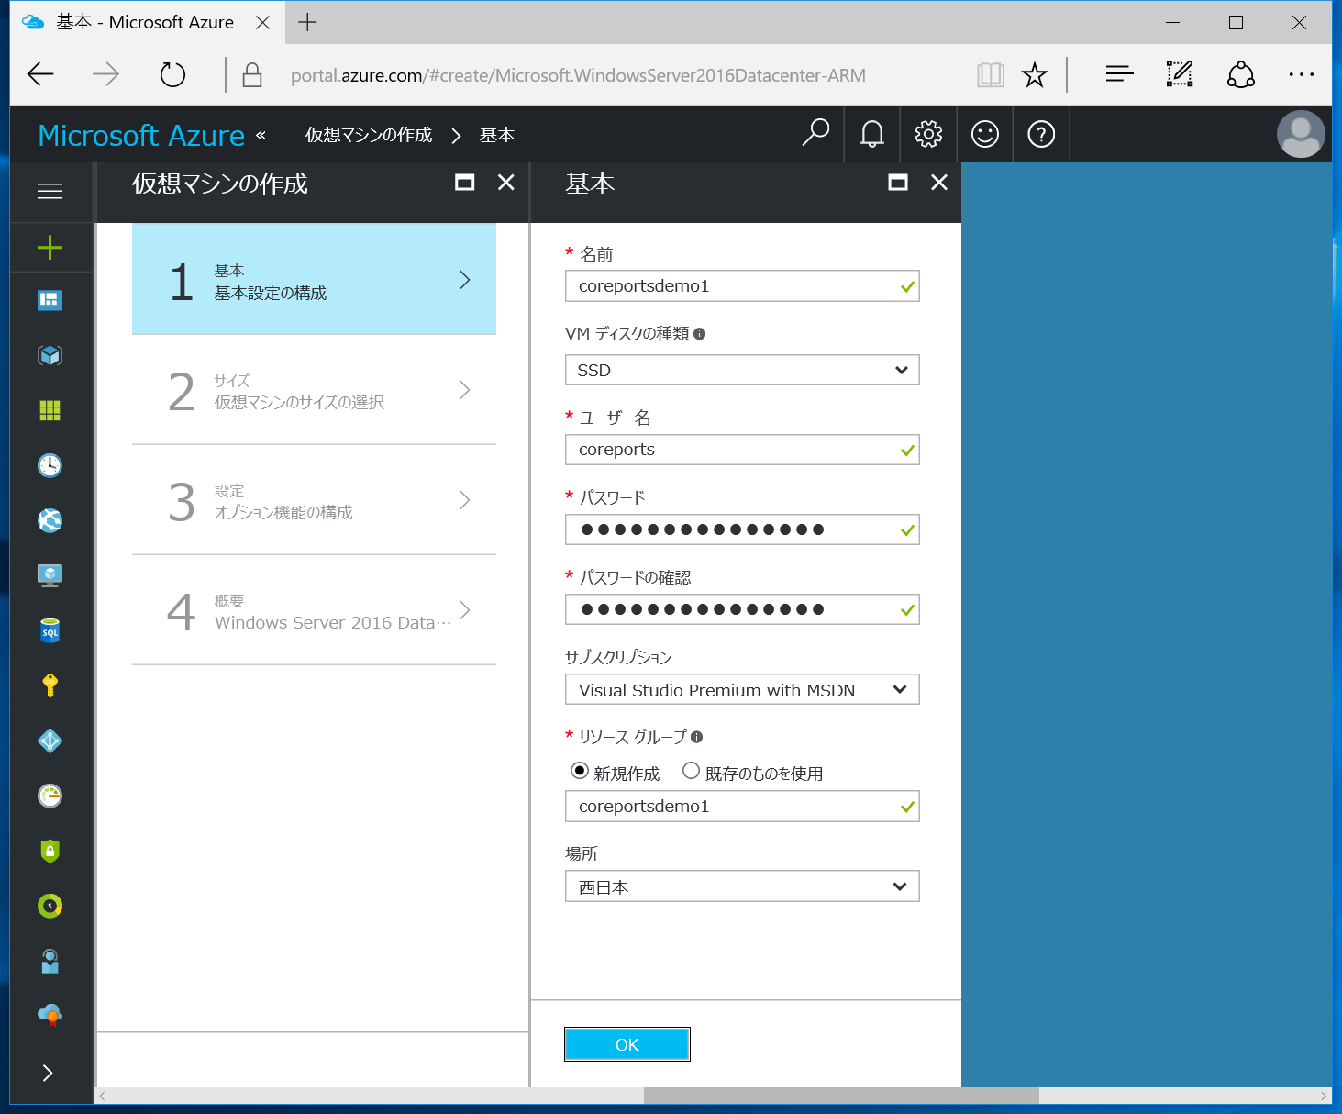Open the Recent clock icon in sidebar

tap(50, 465)
